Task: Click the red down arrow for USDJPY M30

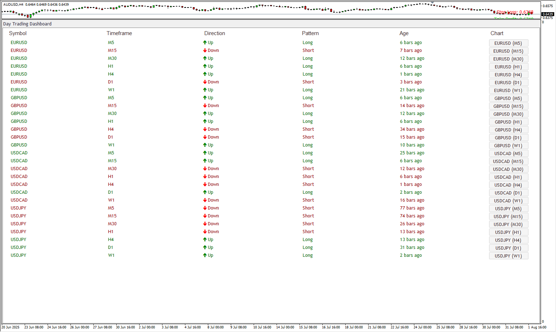Action: coord(205,224)
